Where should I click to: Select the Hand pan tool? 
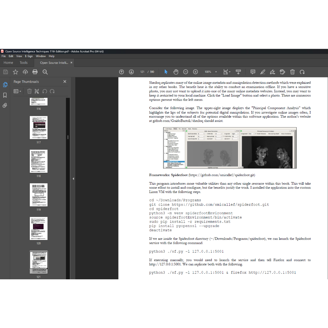point(176,72)
